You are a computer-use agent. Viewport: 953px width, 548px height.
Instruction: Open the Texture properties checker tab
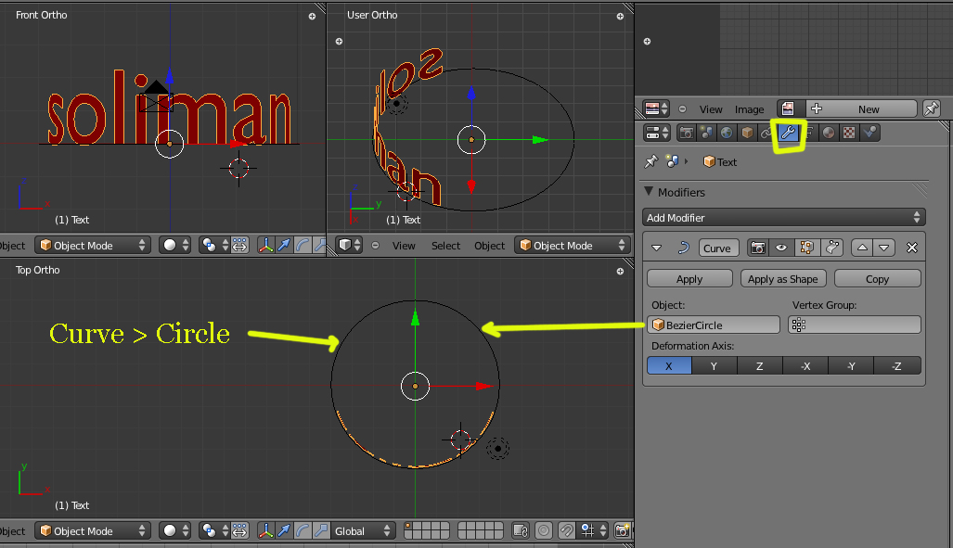click(849, 133)
